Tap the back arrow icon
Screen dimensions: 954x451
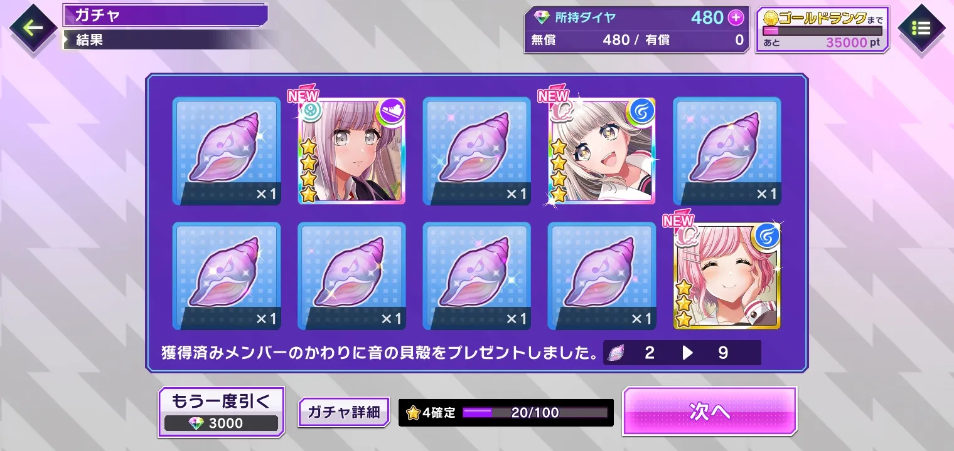(x=31, y=28)
